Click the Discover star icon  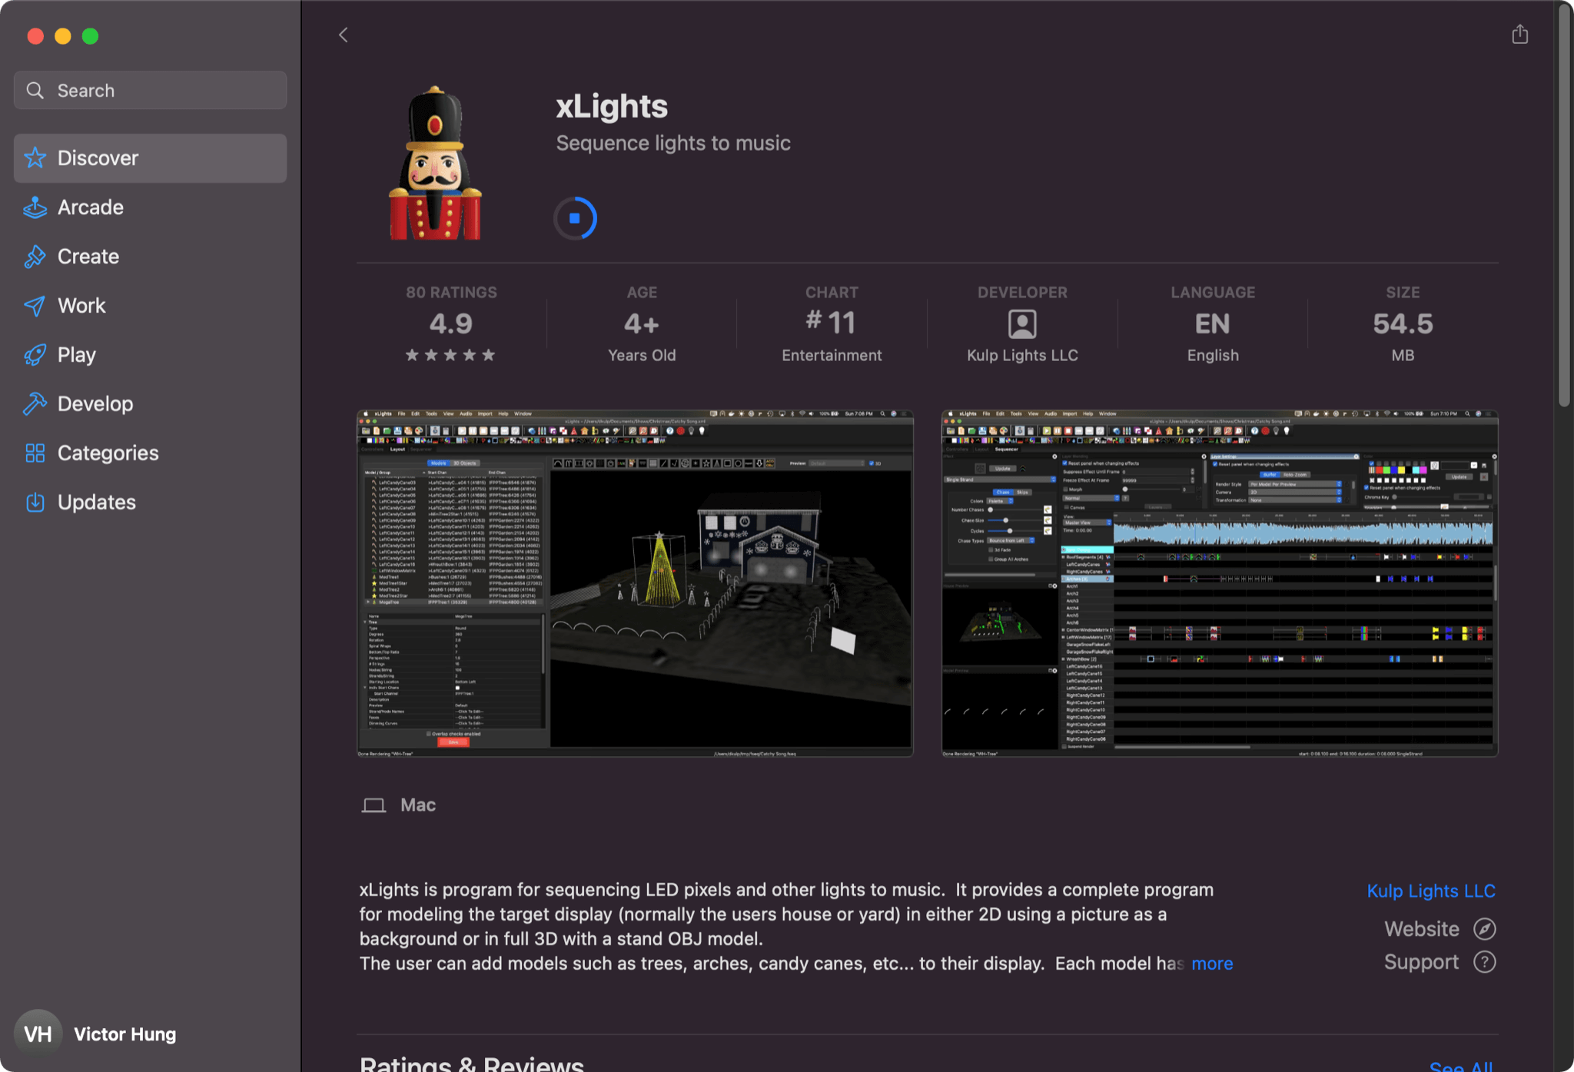[x=35, y=158]
